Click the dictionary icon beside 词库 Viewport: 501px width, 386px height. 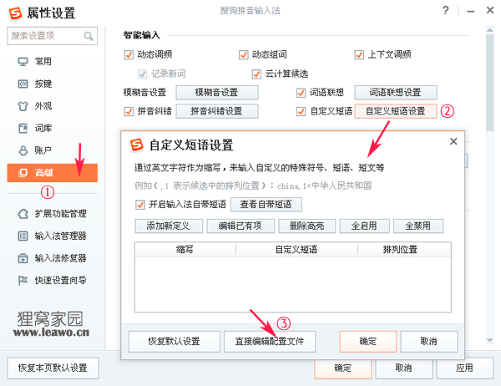click(23, 128)
